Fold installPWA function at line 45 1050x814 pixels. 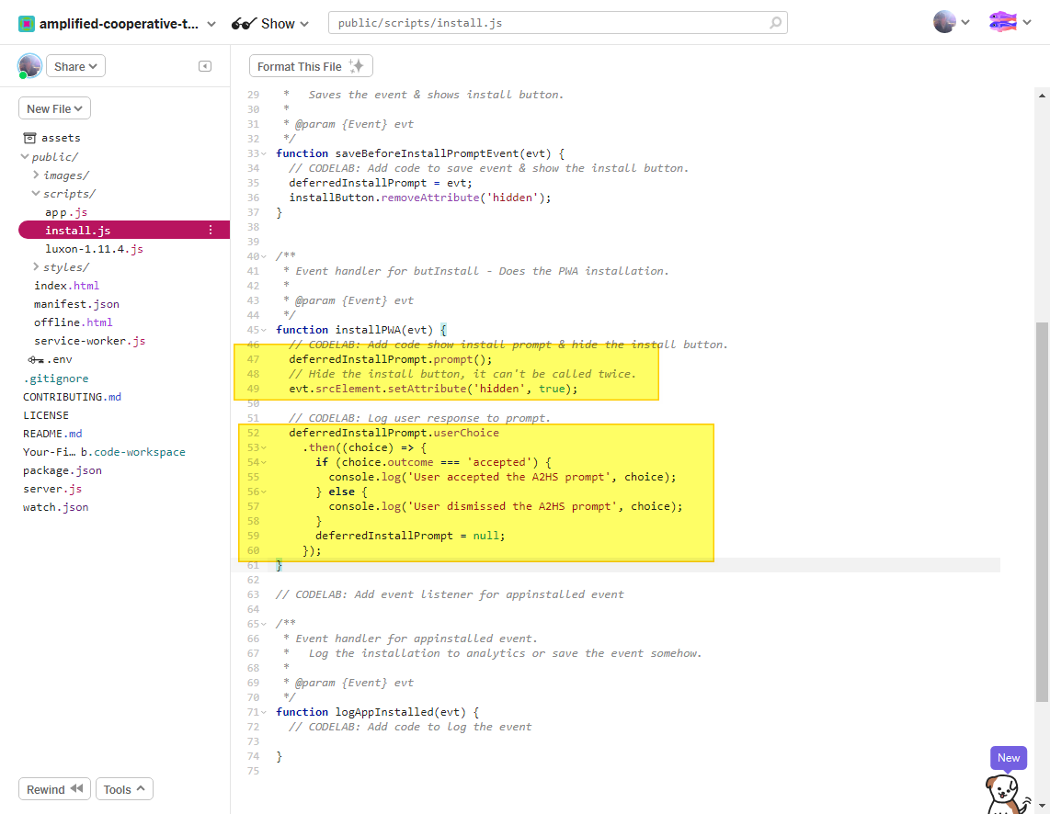[265, 330]
